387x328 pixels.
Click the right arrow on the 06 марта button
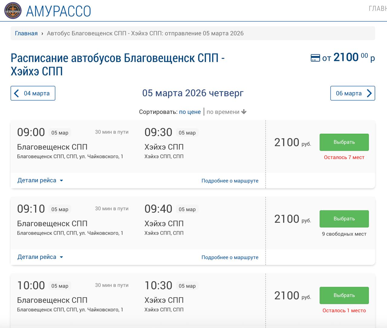tap(369, 93)
